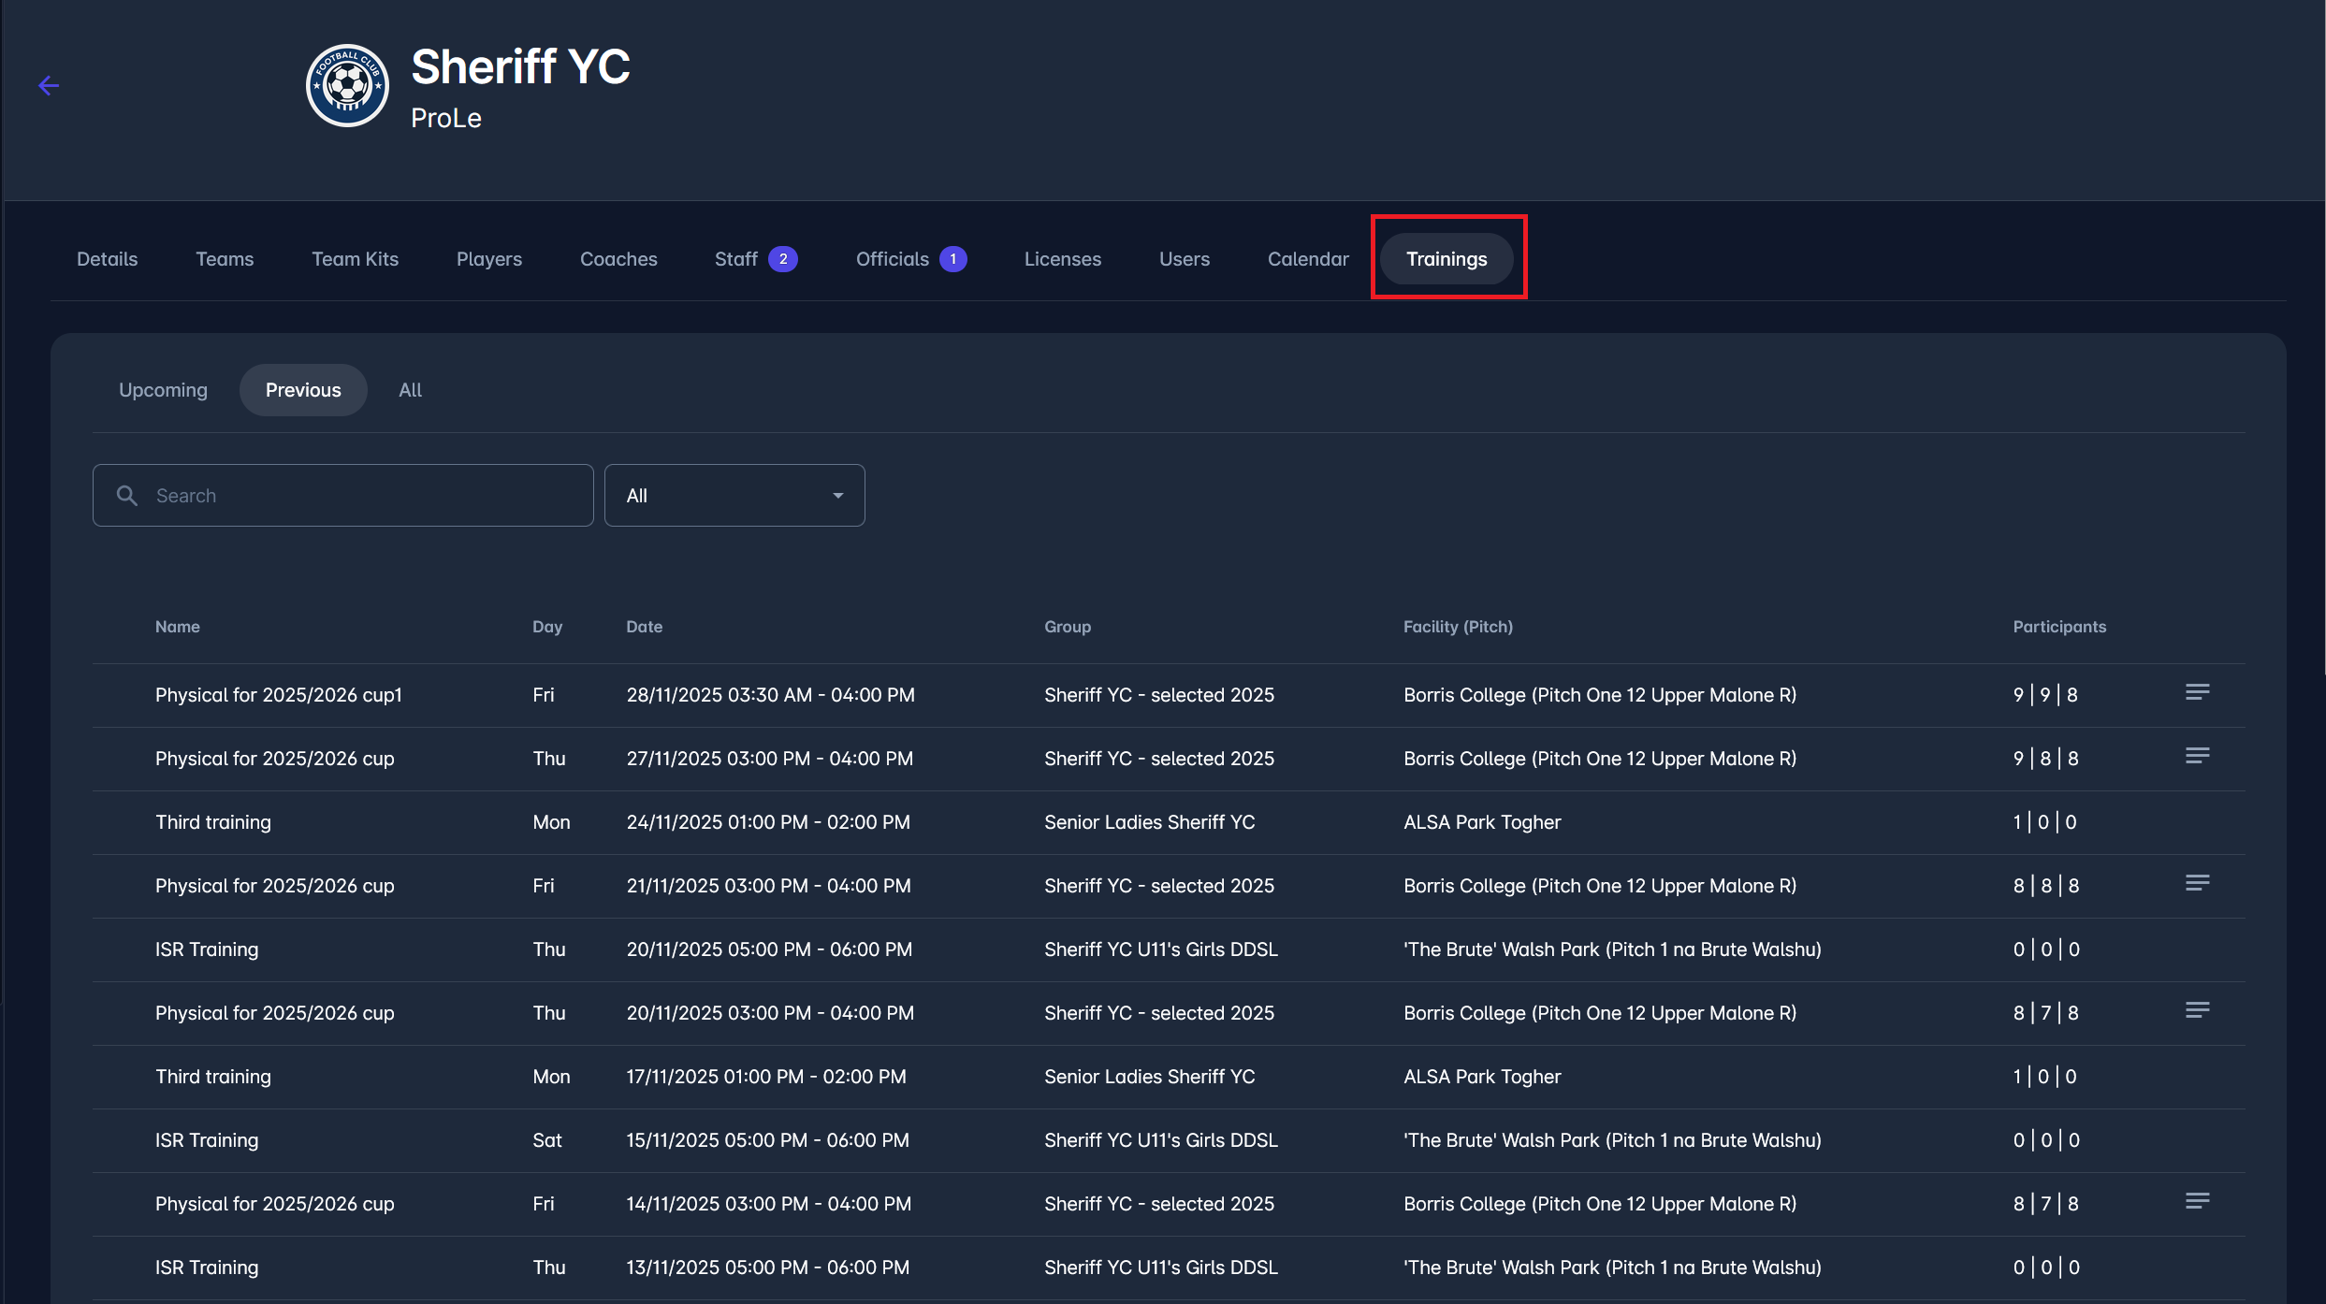Image resolution: width=2326 pixels, height=1304 pixels.
Task: Open notes icon for 21/11/2025 training
Action: [2197, 883]
